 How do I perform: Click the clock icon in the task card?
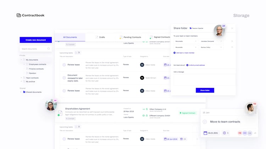pos(224,133)
